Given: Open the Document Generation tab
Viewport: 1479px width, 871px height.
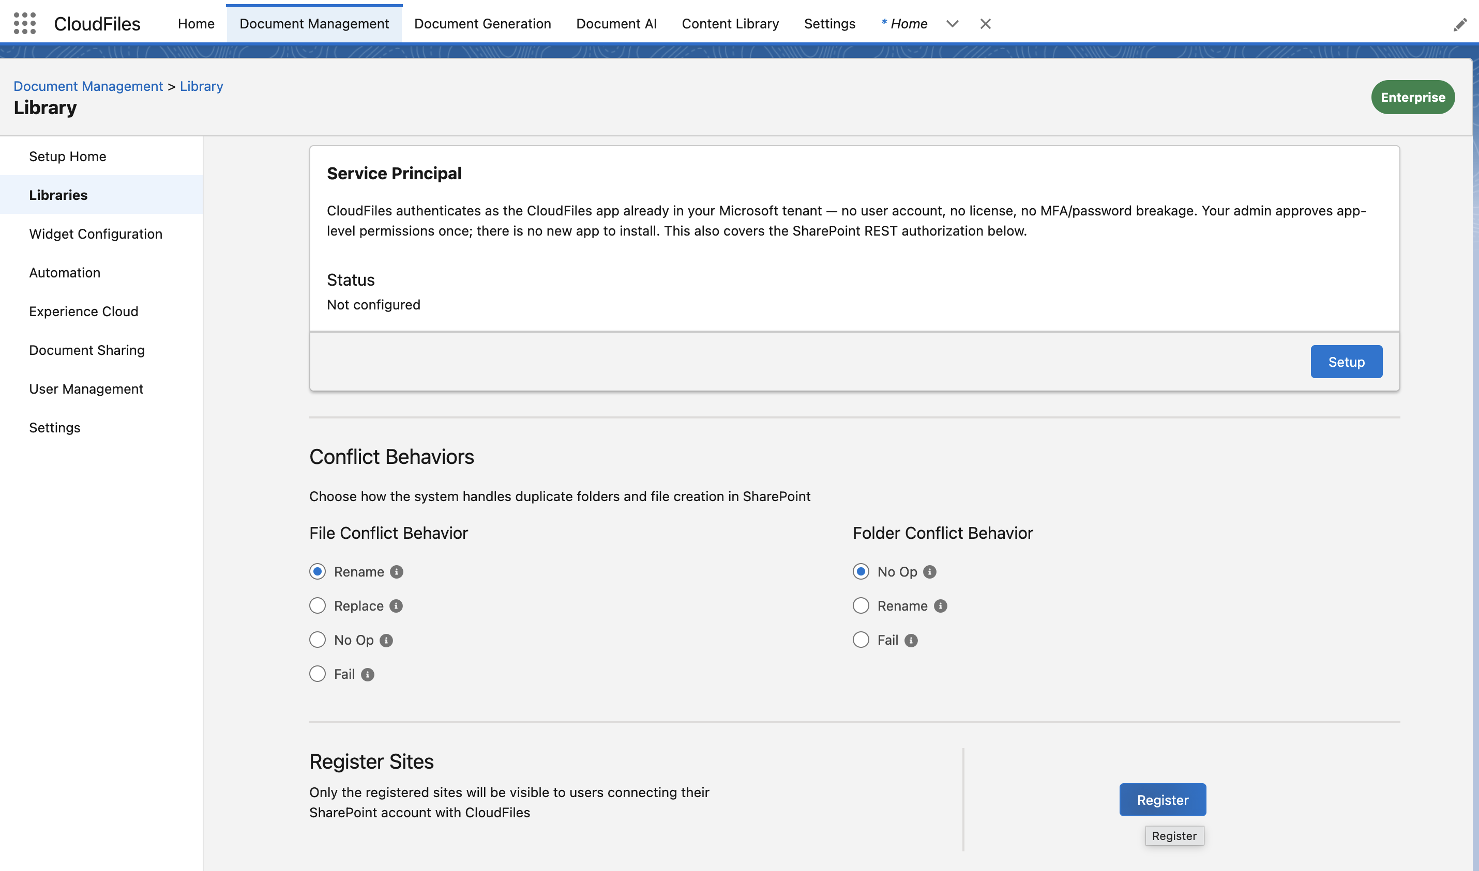Looking at the screenshot, I should click(x=482, y=23).
